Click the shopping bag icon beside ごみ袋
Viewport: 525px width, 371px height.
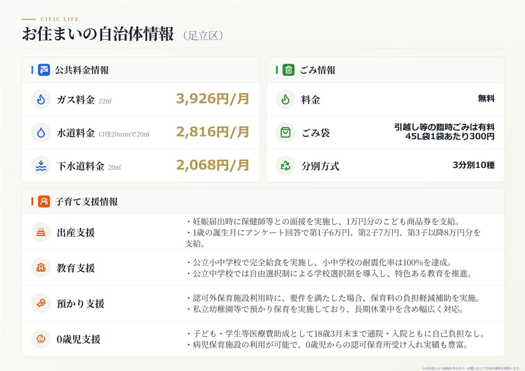coord(285,133)
